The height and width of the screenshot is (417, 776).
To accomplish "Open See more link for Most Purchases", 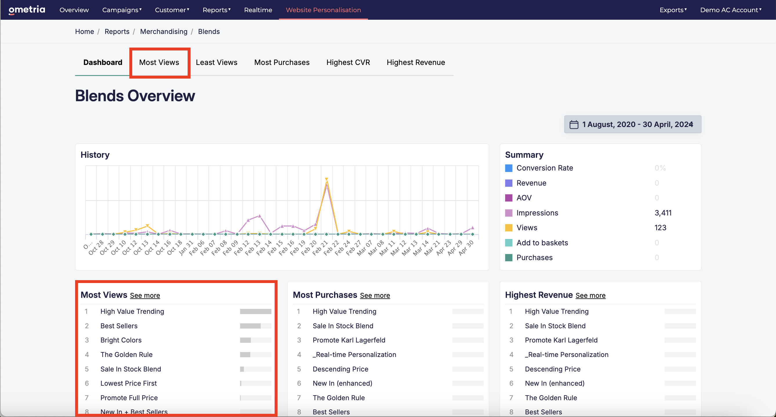I will [x=375, y=295].
